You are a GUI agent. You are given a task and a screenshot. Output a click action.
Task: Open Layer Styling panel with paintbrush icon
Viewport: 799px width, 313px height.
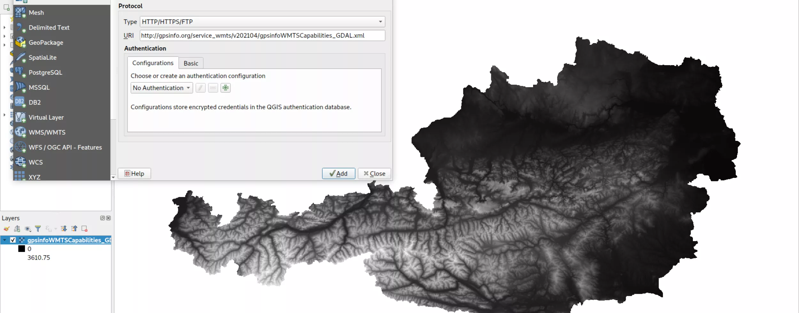tap(6, 229)
